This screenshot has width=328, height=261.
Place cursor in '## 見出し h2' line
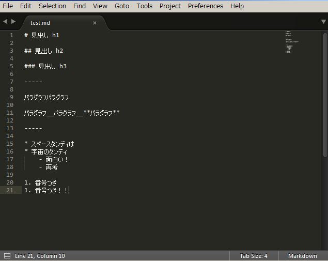[x=43, y=51]
